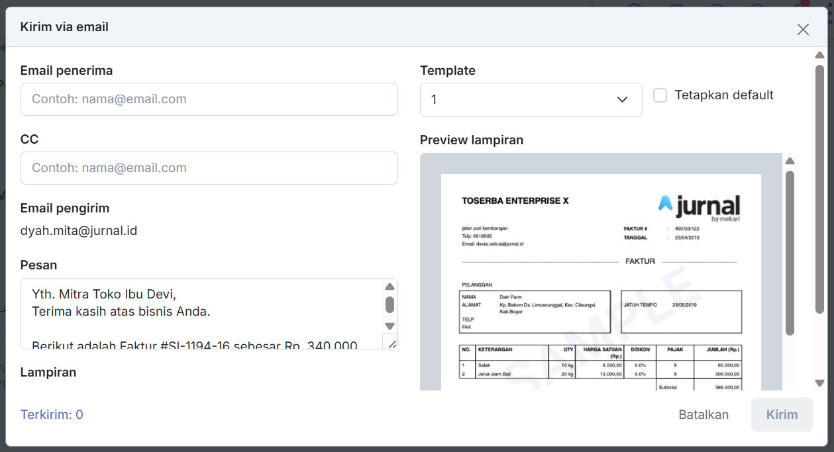Enable the Tetapkan default checkbox
Viewport: 834px width, 452px height.
pos(660,95)
